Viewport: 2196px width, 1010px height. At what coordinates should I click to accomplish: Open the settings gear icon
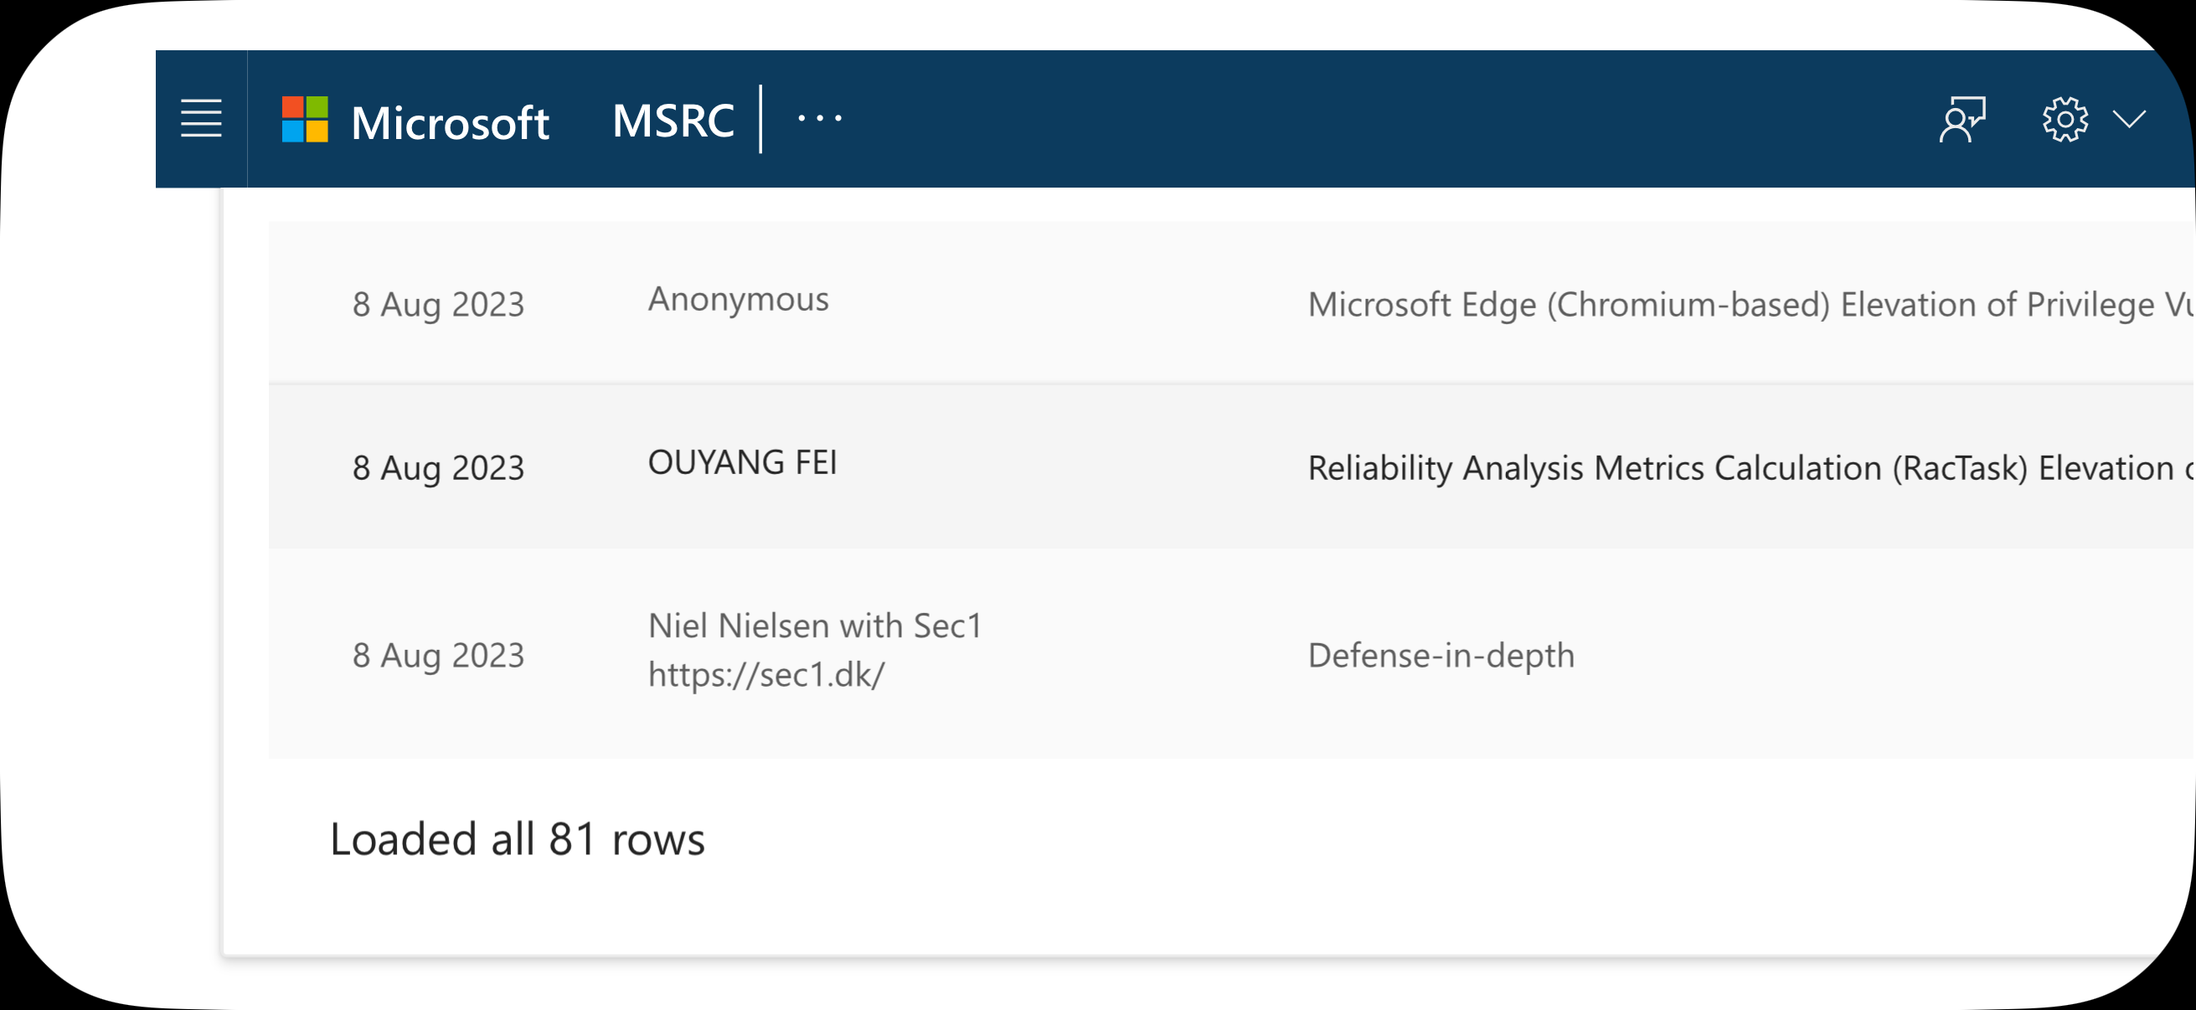pyautogui.click(x=2065, y=119)
